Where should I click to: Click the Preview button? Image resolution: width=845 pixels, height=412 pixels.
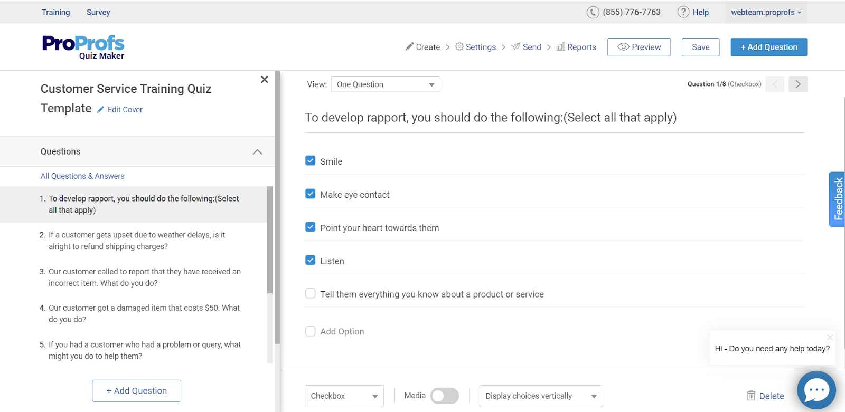(639, 47)
